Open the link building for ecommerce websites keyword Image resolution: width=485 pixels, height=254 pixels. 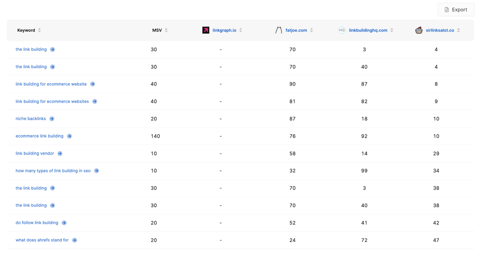pos(52,101)
